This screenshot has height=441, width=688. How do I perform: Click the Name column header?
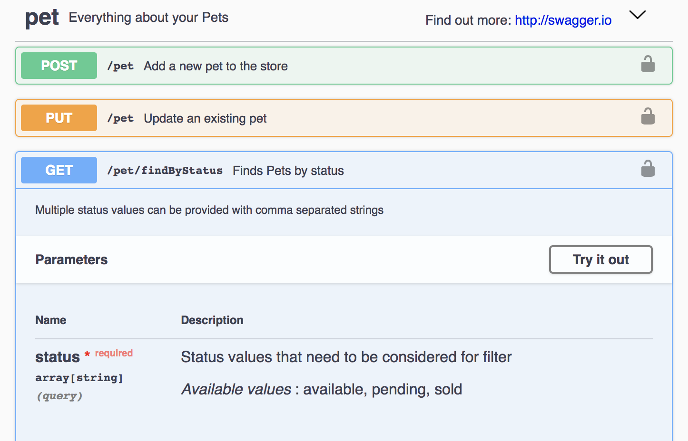click(51, 320)
